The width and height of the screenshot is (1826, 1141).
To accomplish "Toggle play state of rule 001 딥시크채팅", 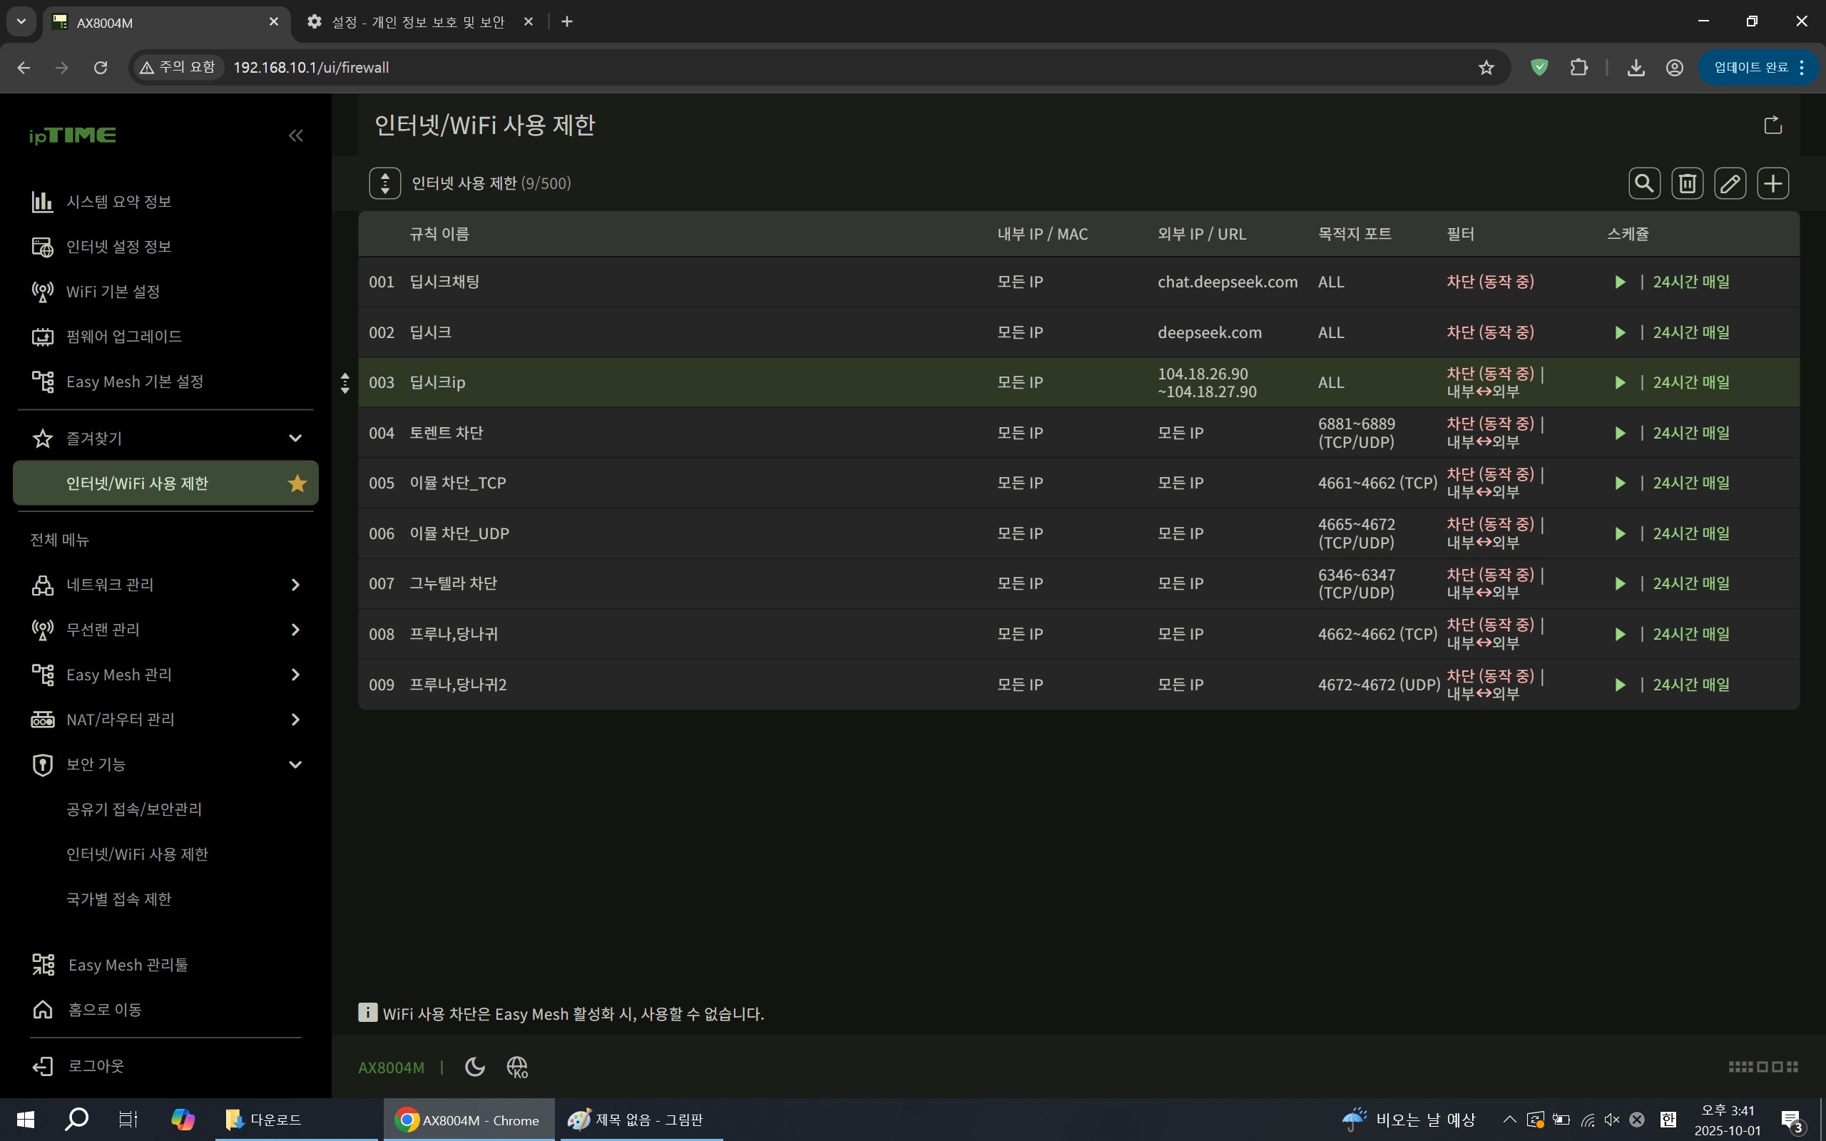I will point(1619,282).
